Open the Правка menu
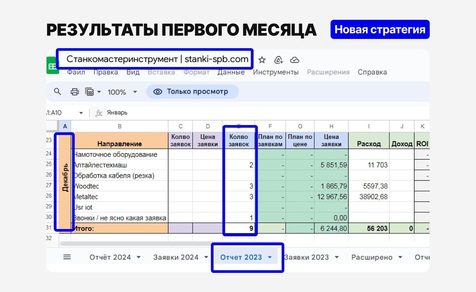This screenshot has width=476, height=292. tap(106, 72)
